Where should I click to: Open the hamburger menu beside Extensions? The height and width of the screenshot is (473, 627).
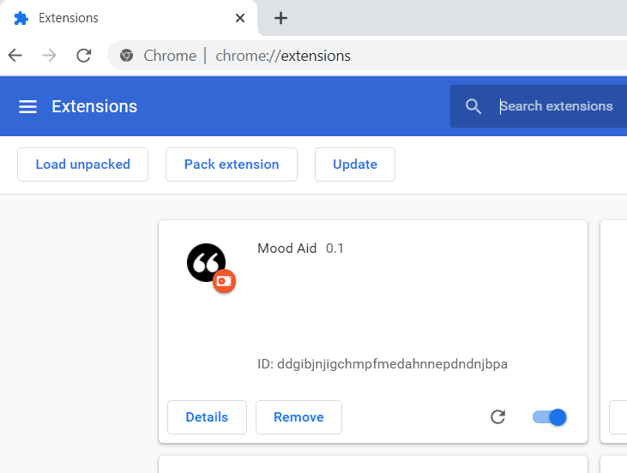point(27,106)
